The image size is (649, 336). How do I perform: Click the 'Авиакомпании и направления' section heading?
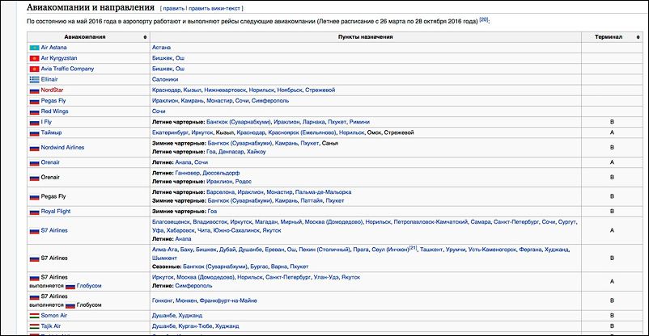point(91,7)
